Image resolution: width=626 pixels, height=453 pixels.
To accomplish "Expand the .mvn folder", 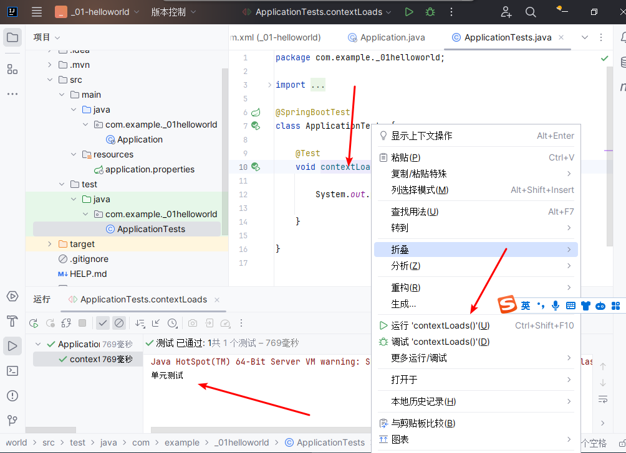I will pyautogui.click(x=49, y=65).
